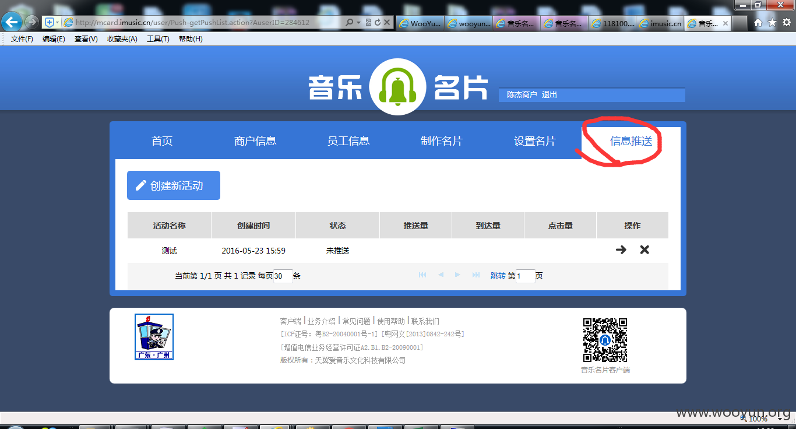Image resolution: width=796 pixels, height=429 pixels.
Task: Click the 测试 activity name
Action: [170, 251]
